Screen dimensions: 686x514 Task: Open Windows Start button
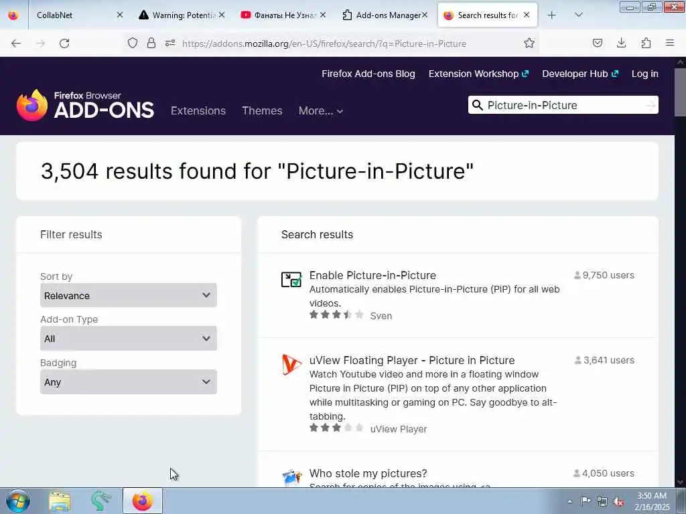(x=18, y=501)
